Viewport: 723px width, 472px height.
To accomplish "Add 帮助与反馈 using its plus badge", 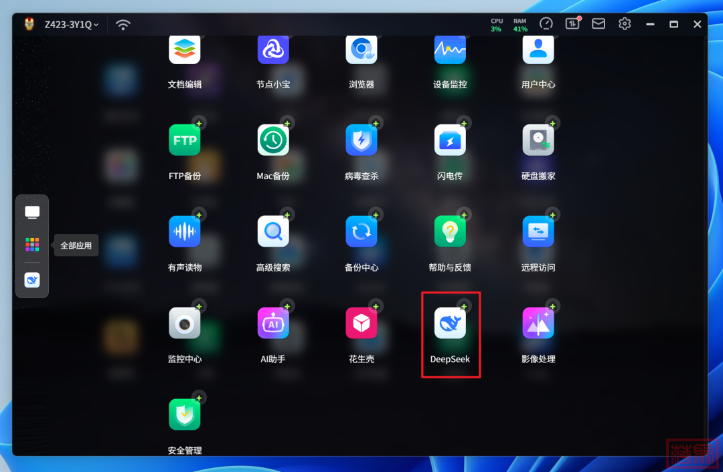I will point(465,215).
